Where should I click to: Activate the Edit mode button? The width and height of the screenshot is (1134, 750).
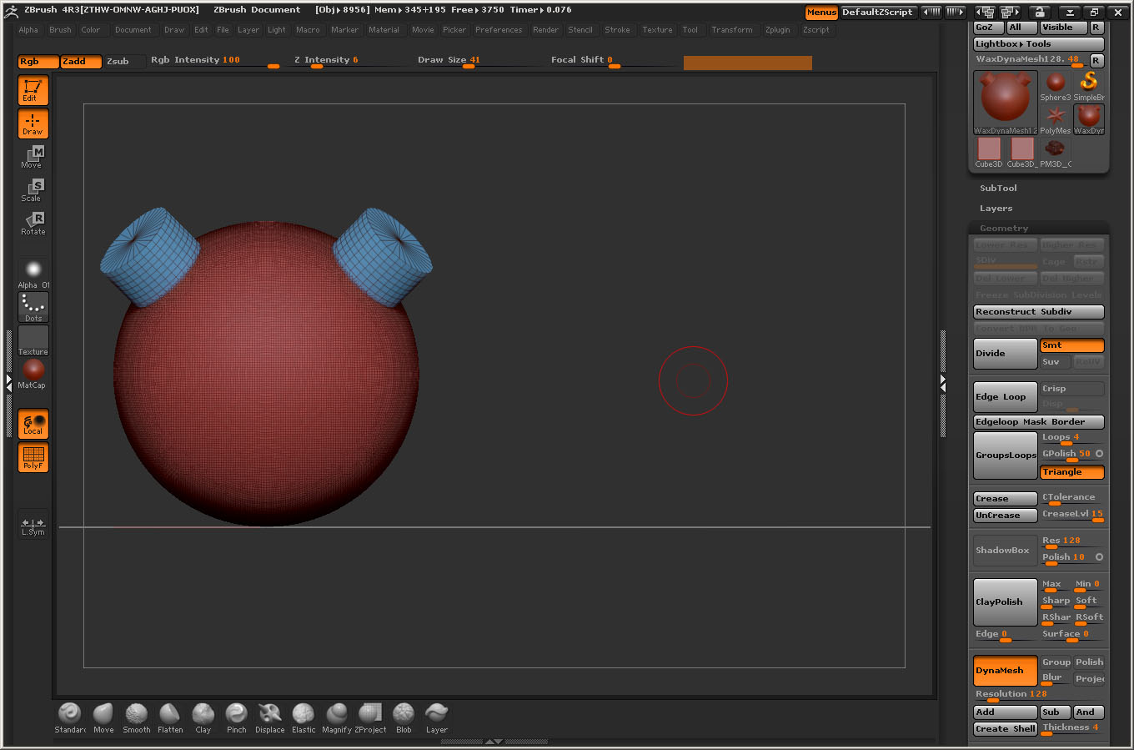(x=33, y=90)
